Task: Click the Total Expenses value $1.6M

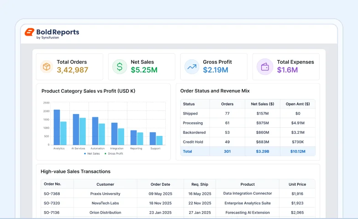Action: click(287, 70)
